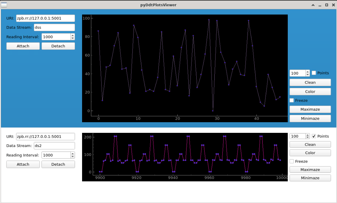Uncheck Points checkbox for bottom plot

(314, 136)
